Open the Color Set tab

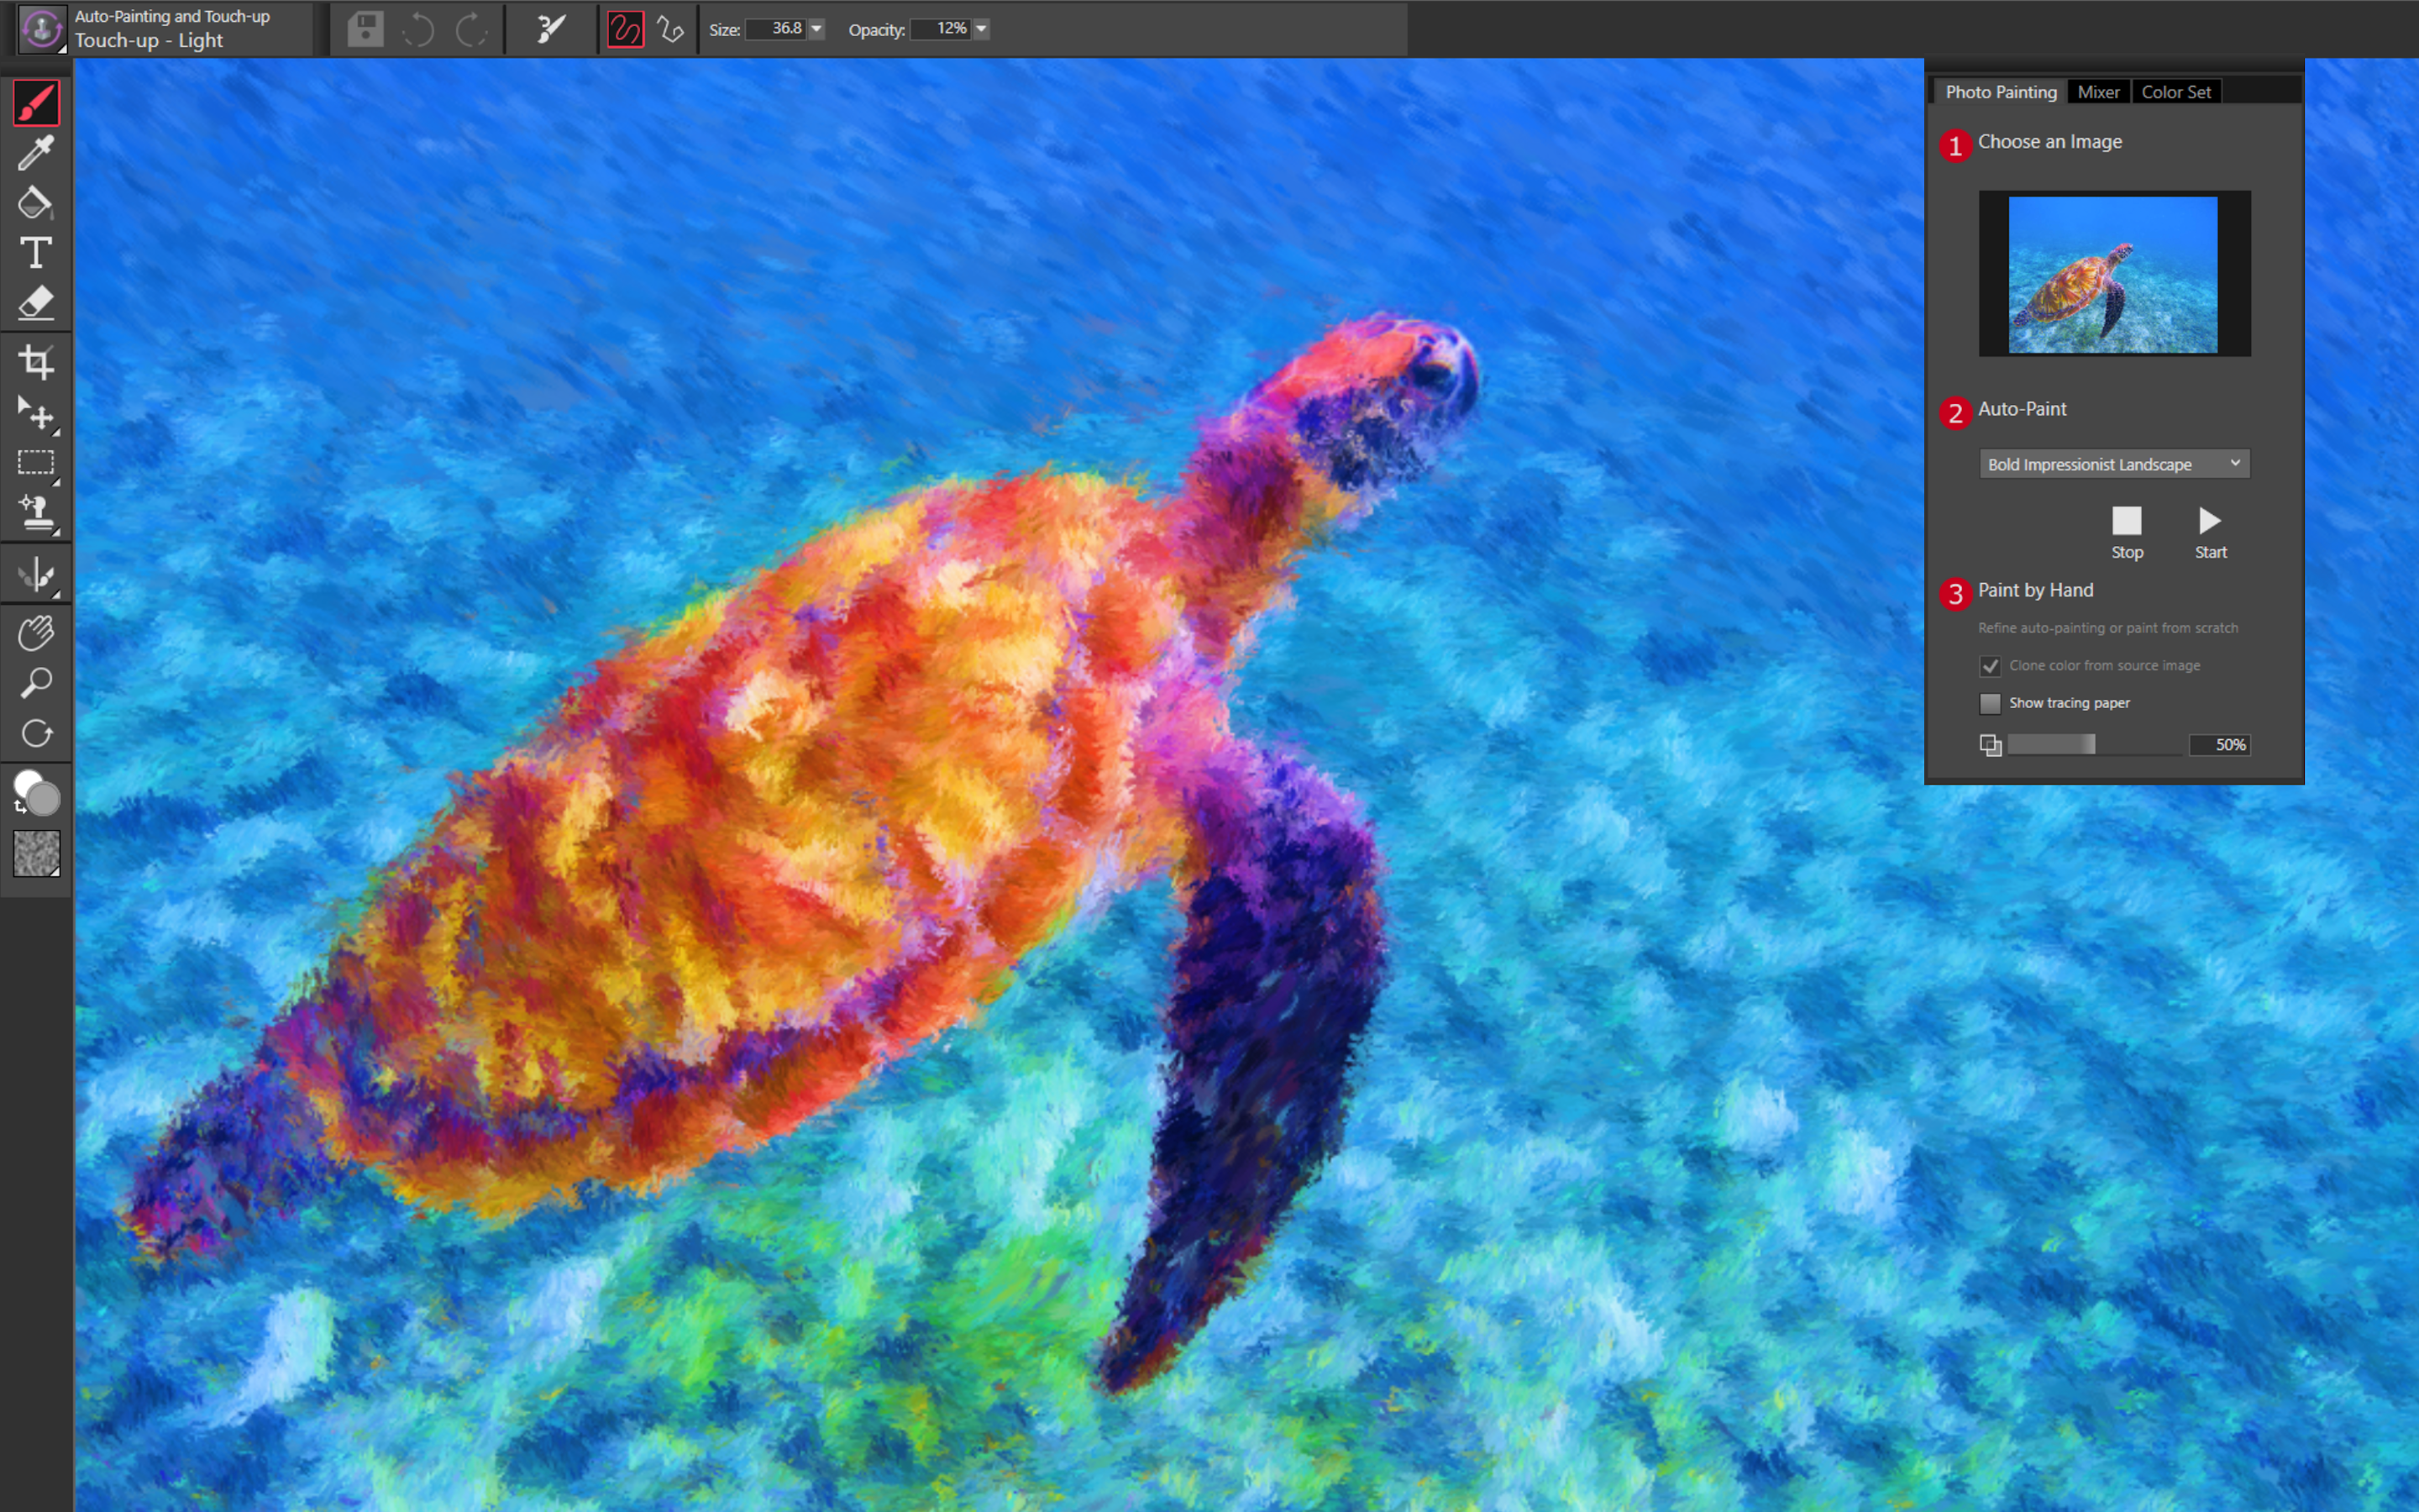click(x=2177, y=92)
